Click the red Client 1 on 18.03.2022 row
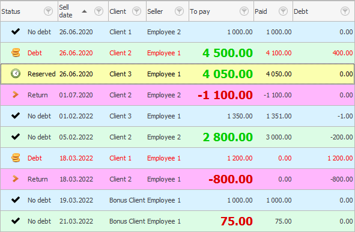This screenshot has width=355, height=232. [x=120, y=158]
